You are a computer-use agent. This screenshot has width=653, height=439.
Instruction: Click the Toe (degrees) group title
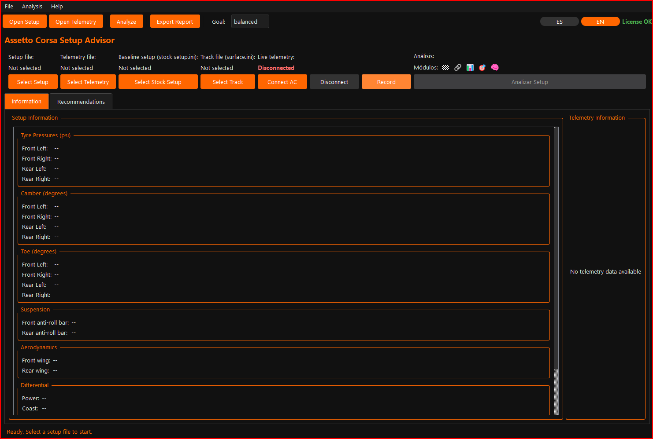pyautogui.click(x=38, y=252)
